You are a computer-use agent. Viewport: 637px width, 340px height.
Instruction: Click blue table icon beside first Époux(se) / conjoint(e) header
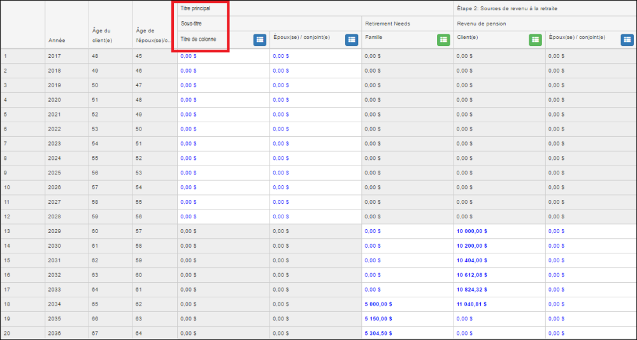point(352,40)
